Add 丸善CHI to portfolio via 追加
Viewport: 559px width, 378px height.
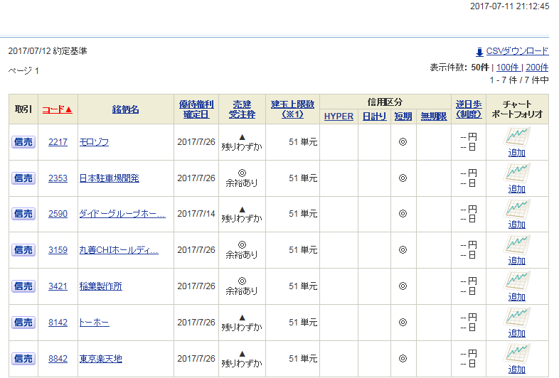tap(517, 261)
